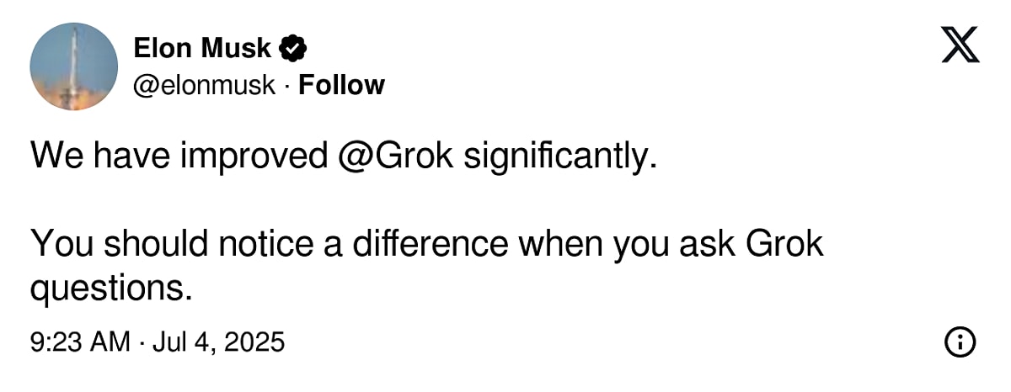Click the Jul 4, 2025 date
The width and height of the screenshot is (1011, 392).
218,342
